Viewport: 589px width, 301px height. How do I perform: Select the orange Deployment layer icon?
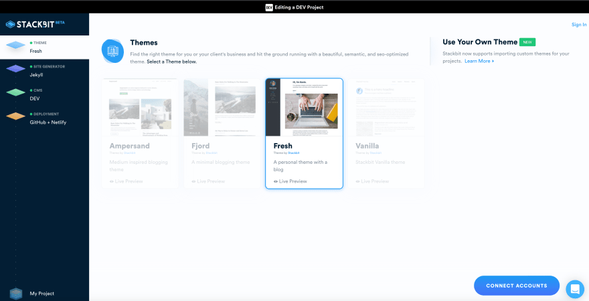15,116
